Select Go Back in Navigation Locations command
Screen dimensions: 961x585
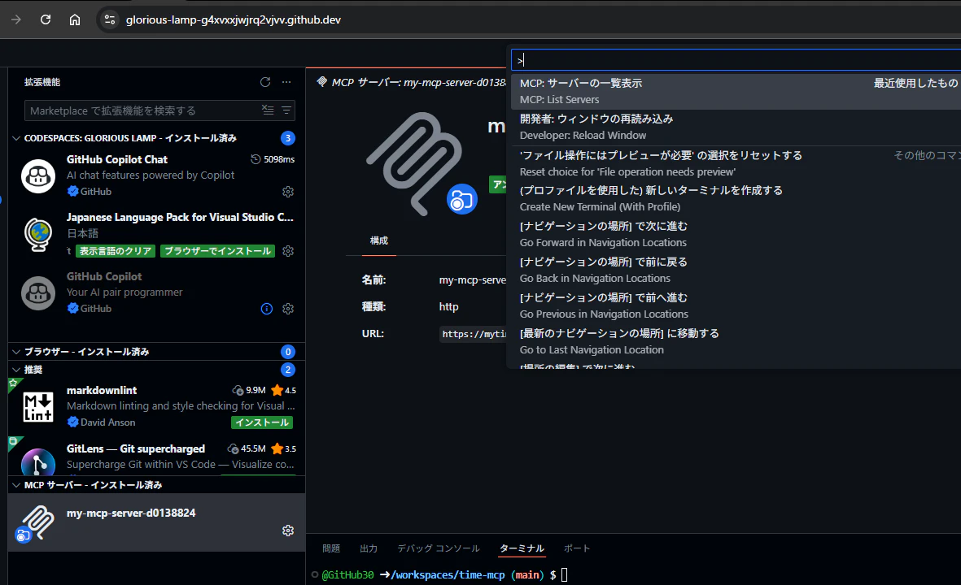(736, 270)
